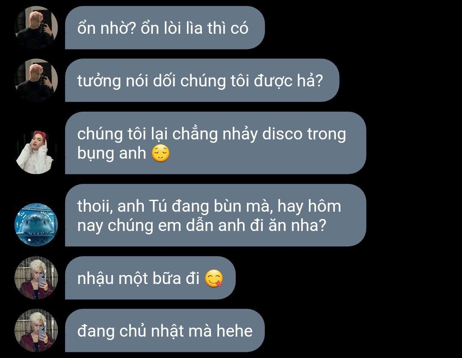
Task: Click blond avatar beside "đang chủ nhật mà hehe"
Action: pyautogui.click(x=36, y=330)
